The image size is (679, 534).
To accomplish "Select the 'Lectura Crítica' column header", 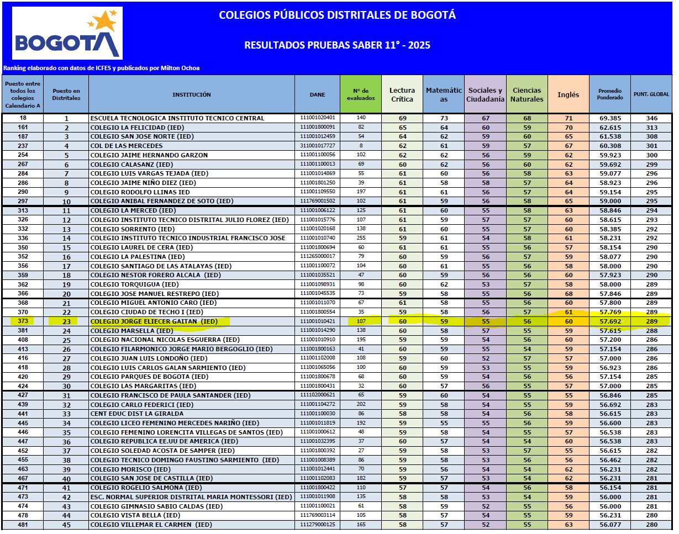I will [402, 94].
